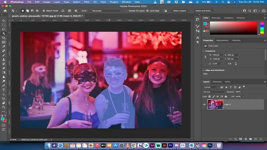Select the Clone Stamp tool

(x=4, y=60)
